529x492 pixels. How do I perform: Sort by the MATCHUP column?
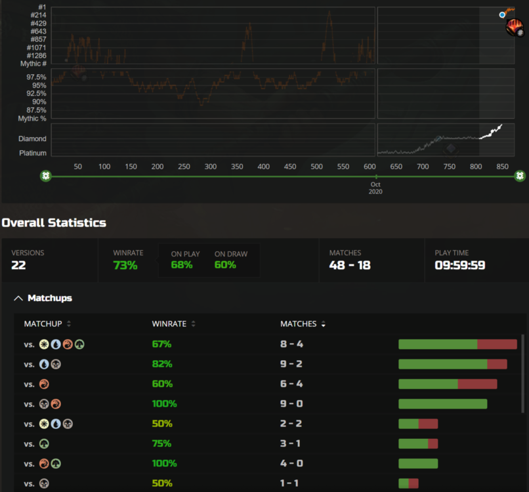click(69, 324)
